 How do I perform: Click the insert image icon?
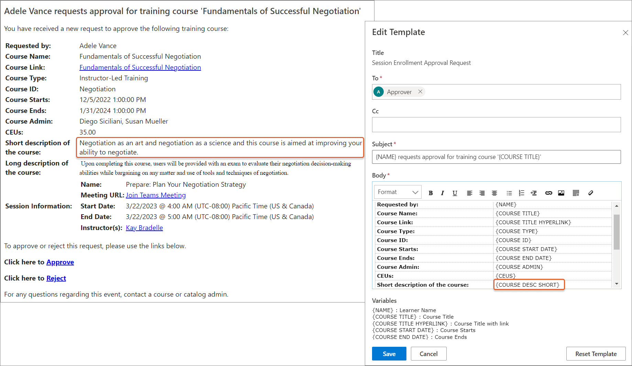561,193
